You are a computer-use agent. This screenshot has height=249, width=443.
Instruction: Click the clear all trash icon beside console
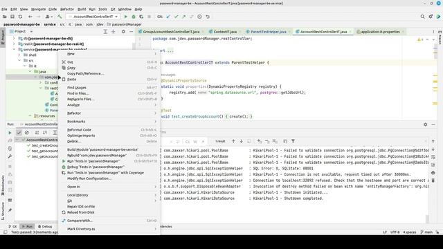point(433,181)
